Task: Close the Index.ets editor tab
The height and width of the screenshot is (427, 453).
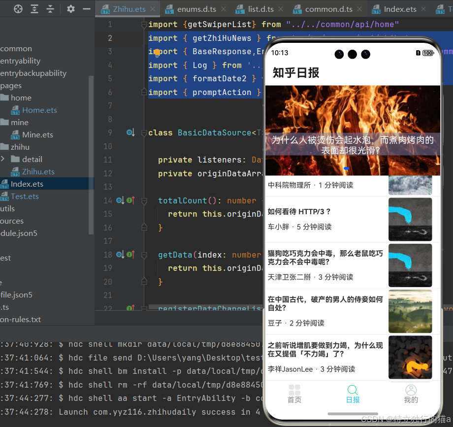Action: coord(423,9)
